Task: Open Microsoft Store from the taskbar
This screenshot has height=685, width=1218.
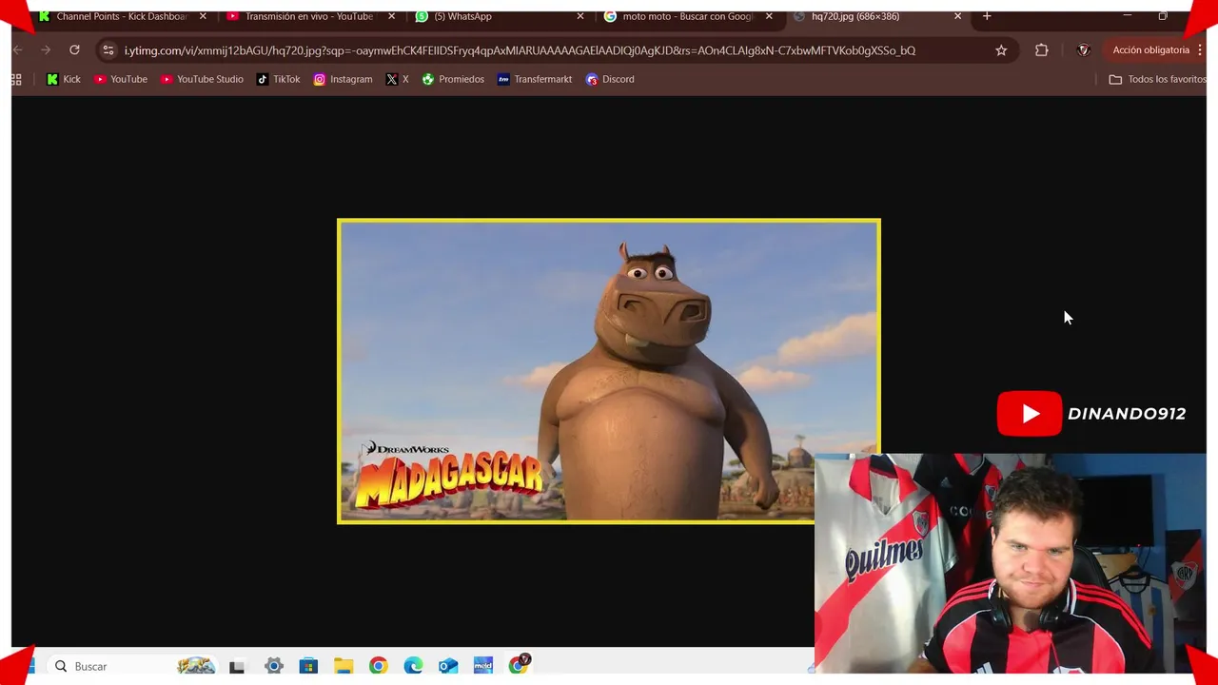Action: click(308, 666)
